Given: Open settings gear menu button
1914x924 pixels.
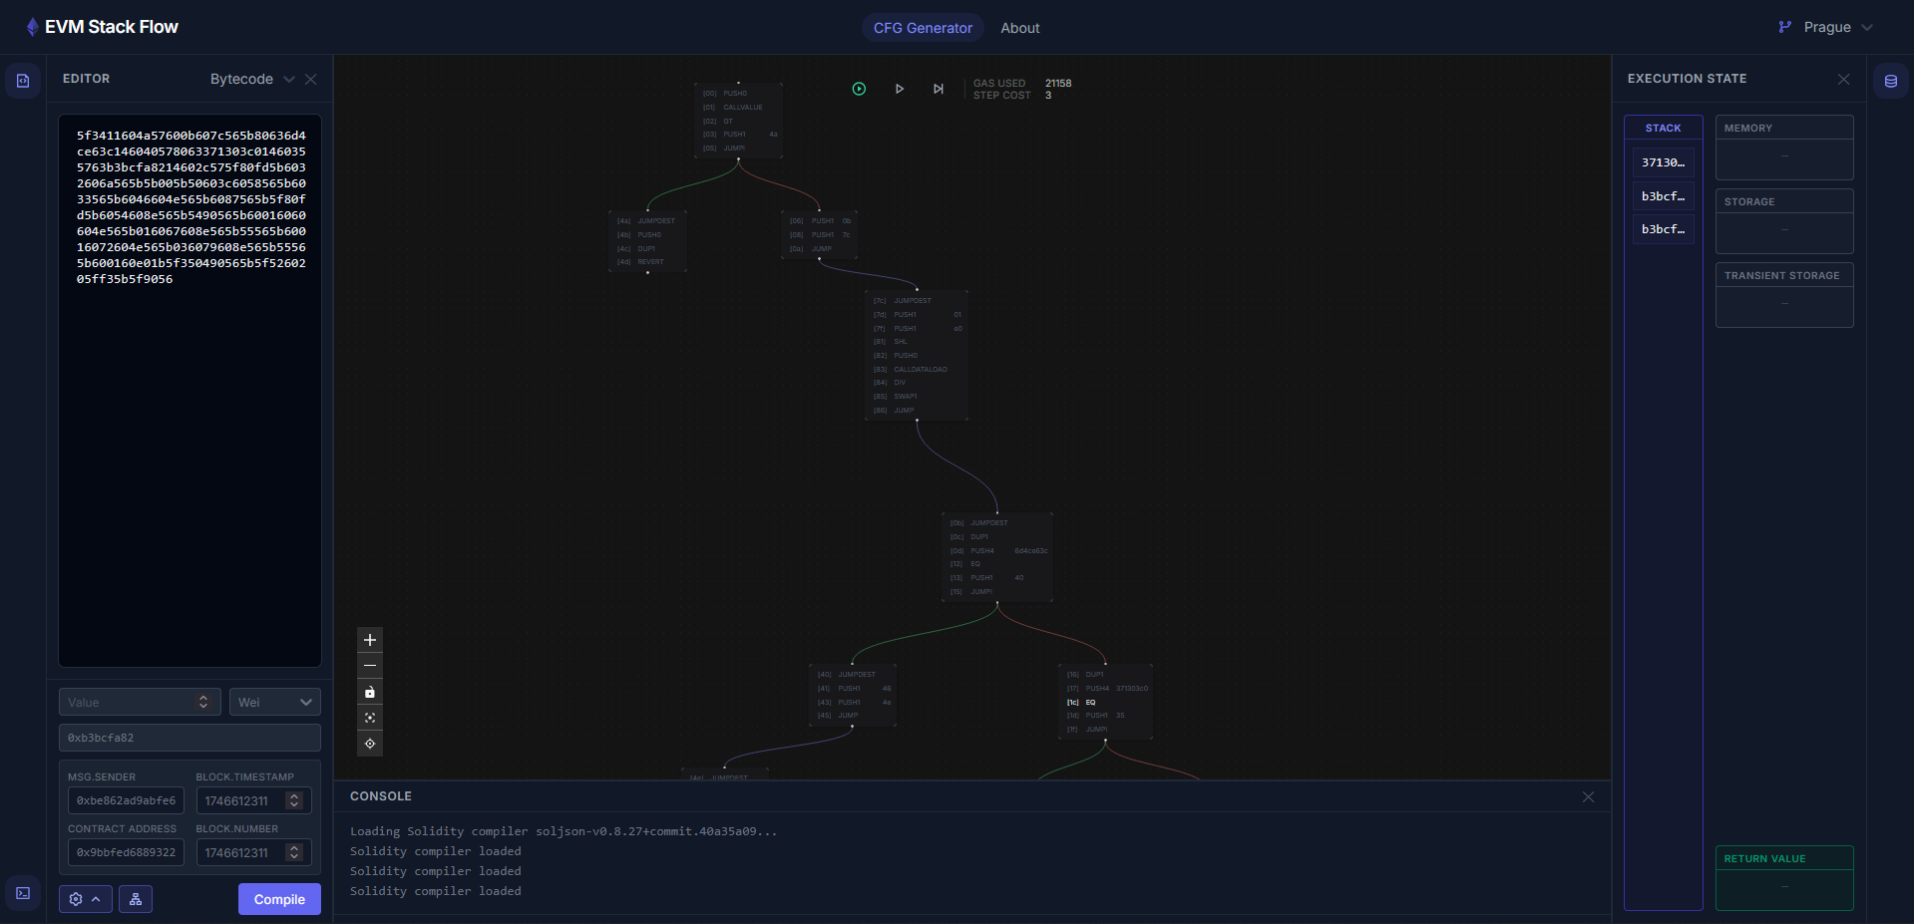Looking at the screenshot, I should 85,899.
